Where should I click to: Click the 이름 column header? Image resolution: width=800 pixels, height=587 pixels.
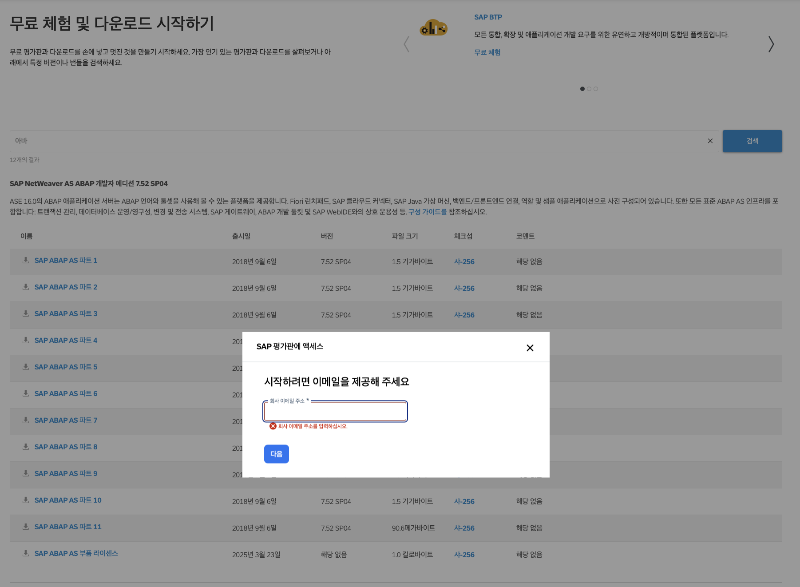(27, 236)
